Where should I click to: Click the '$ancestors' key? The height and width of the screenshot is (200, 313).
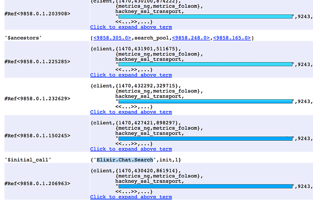pos(23,38)
